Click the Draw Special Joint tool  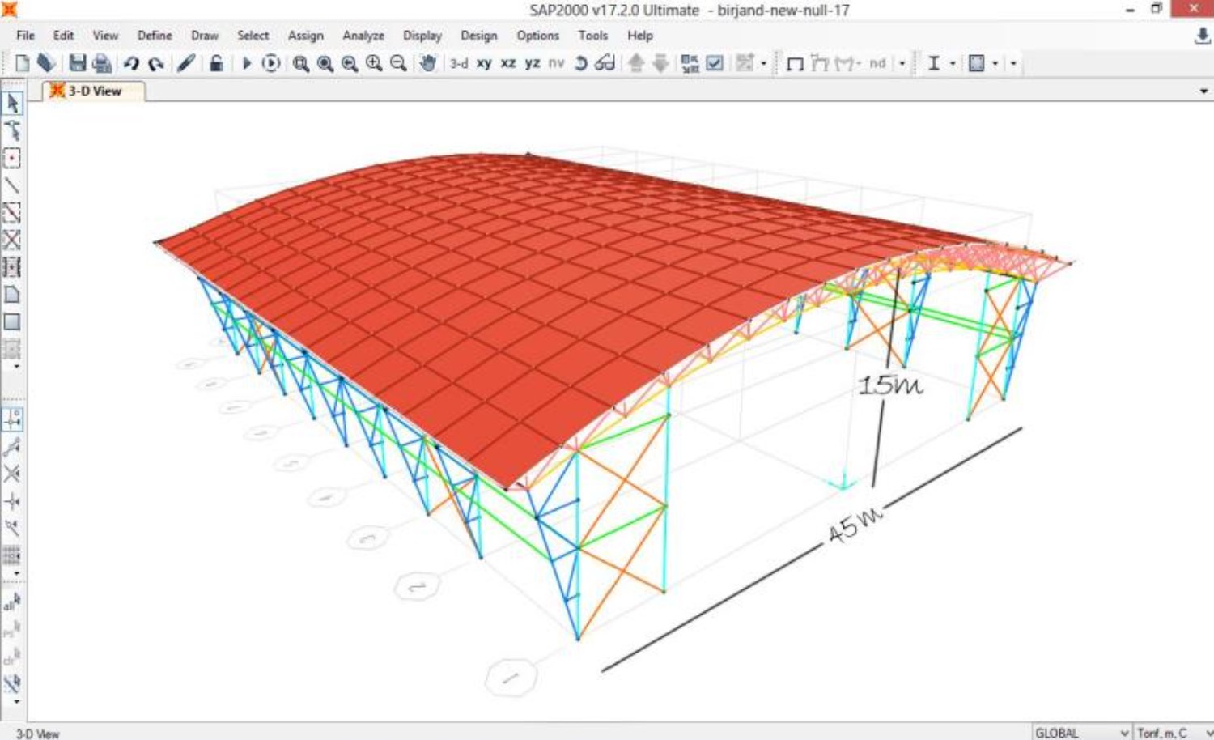(11, 158)
